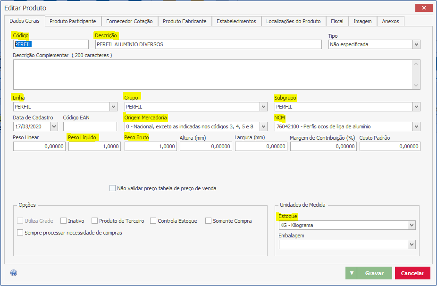The width and height of the screenshot is (437, 286).
Task: Expand the NCM combo box
Action: [416, 126]
